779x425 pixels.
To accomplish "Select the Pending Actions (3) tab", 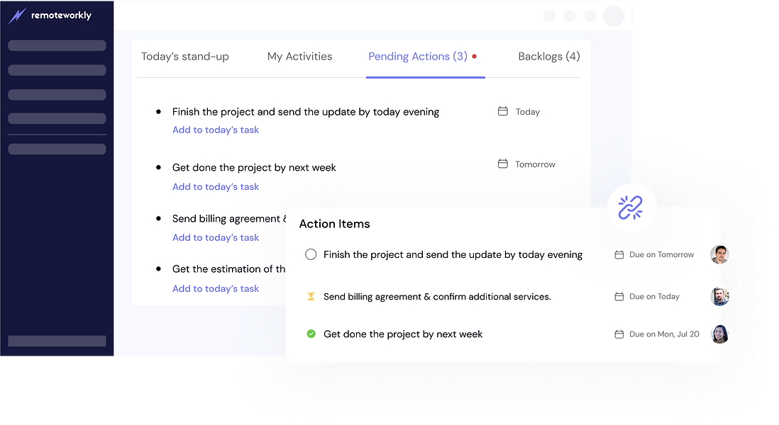I will click(x=418, y=57).
